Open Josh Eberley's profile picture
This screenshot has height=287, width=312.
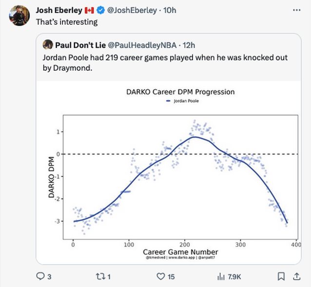19,16
